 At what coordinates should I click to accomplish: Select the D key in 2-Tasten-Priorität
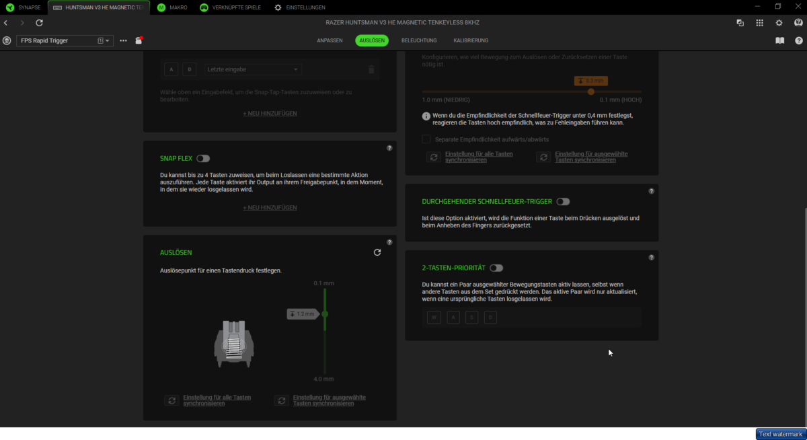[490, 317]
